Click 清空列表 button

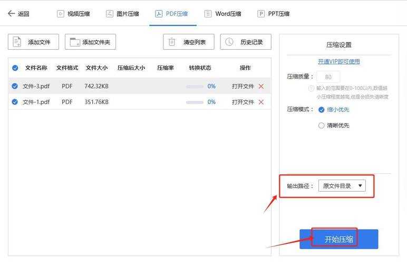[189, 42]
